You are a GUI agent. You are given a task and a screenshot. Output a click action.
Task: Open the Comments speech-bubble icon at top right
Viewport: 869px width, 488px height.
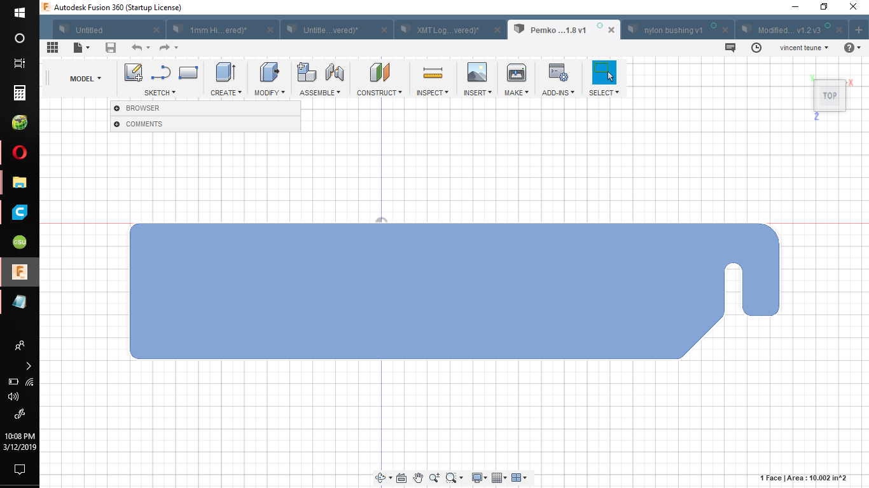point(730,48)
